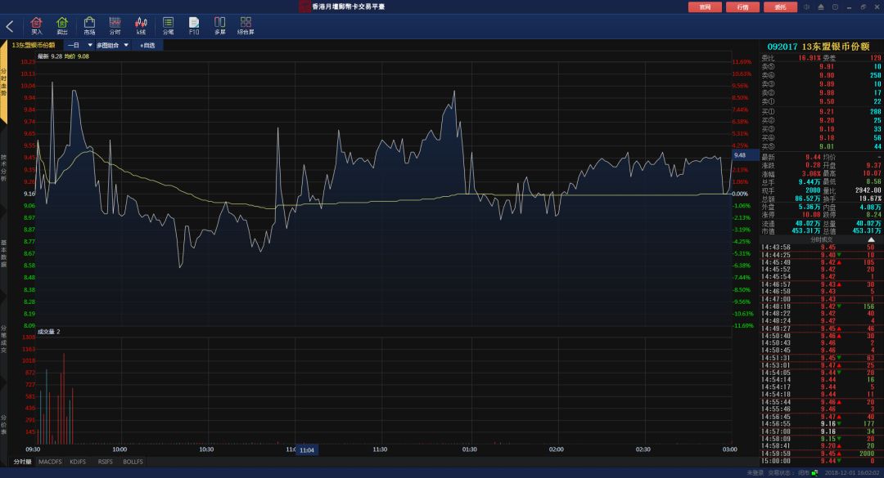This screenshot has height=478, width=884.
Task: Select the RSIFS indicator tab
Action: 106,462
